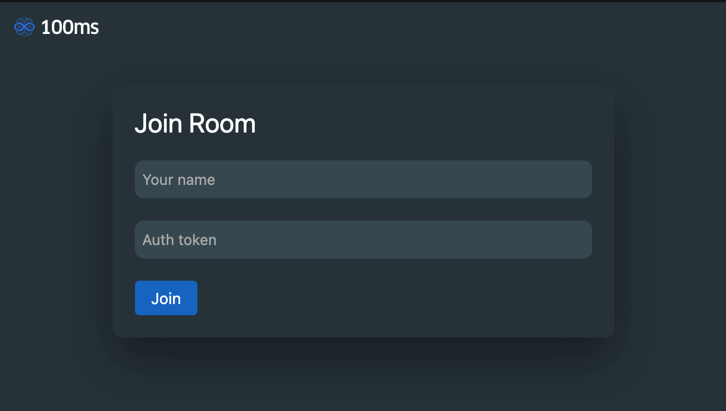Select the Your name placeholder text

pyautogui.click(x=178, y=179)
